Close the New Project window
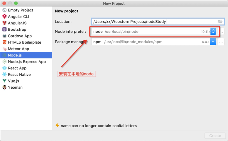 [4, 3]
